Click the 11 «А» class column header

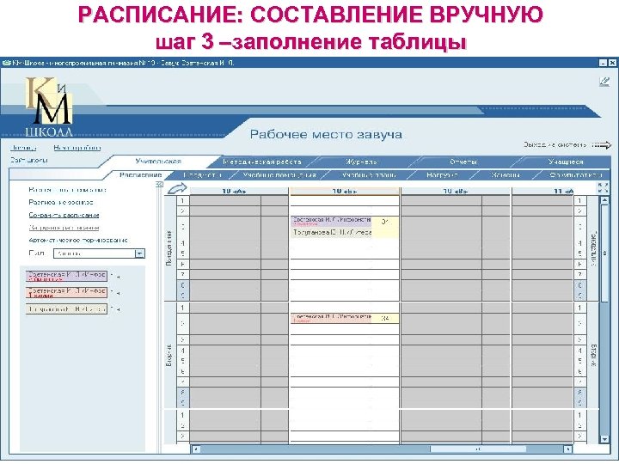pos(542,192)
